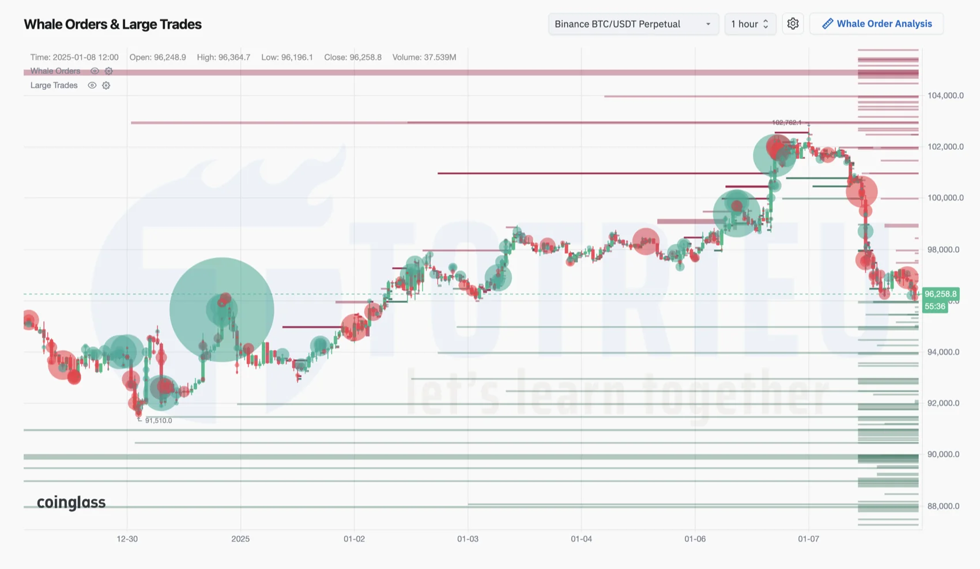
Task: Click the 91,510.0 low price marker
Action: pos(159,420)
